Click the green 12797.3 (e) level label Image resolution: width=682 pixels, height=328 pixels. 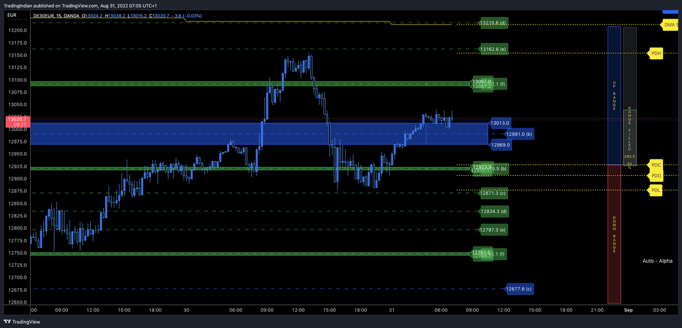(494, 230)
